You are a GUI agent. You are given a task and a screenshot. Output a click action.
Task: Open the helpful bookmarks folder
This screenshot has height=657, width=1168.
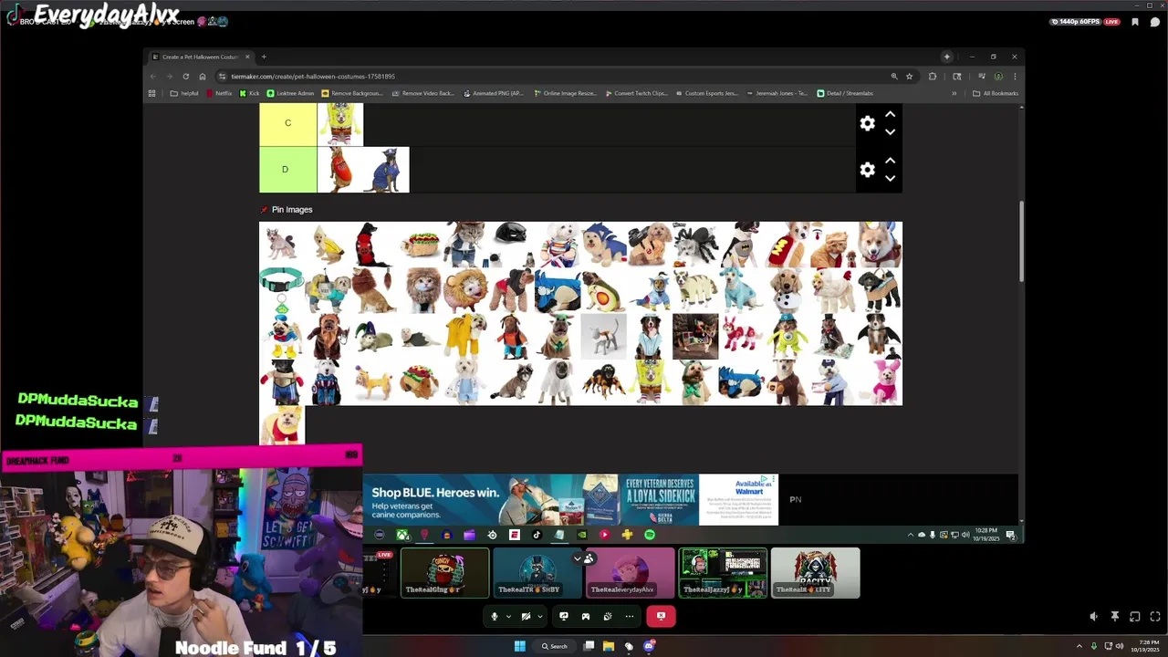(184, 93)
